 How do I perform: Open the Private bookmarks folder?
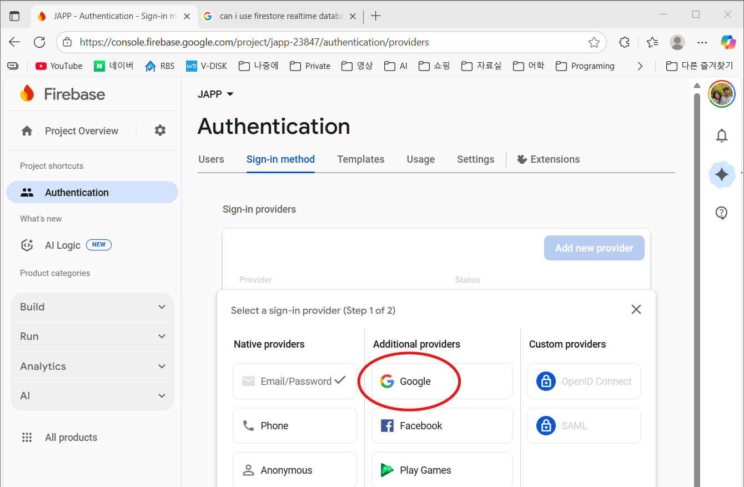pyautogui.click(x=310, y=66)
